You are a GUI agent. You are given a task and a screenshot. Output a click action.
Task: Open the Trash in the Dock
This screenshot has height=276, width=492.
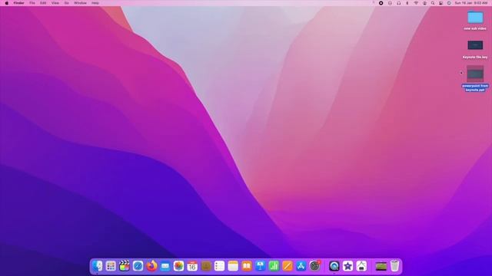(394, 266)
